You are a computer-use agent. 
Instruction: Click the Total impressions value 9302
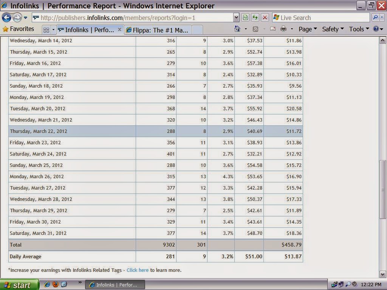pos(169,245)
